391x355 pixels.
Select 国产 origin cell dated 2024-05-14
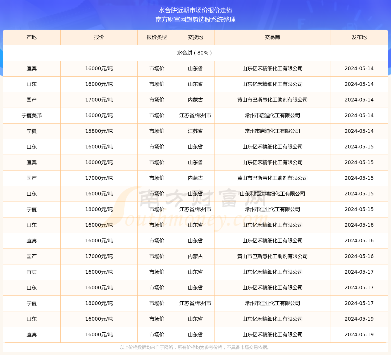32,100
